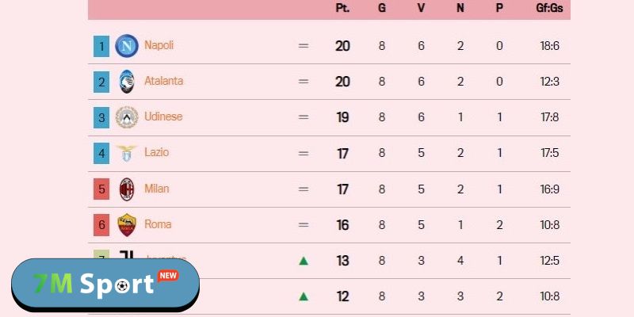Screen dimensions: 634x317
Task: Click the Atalanta club crest icon
Action: tap(126, 81)
